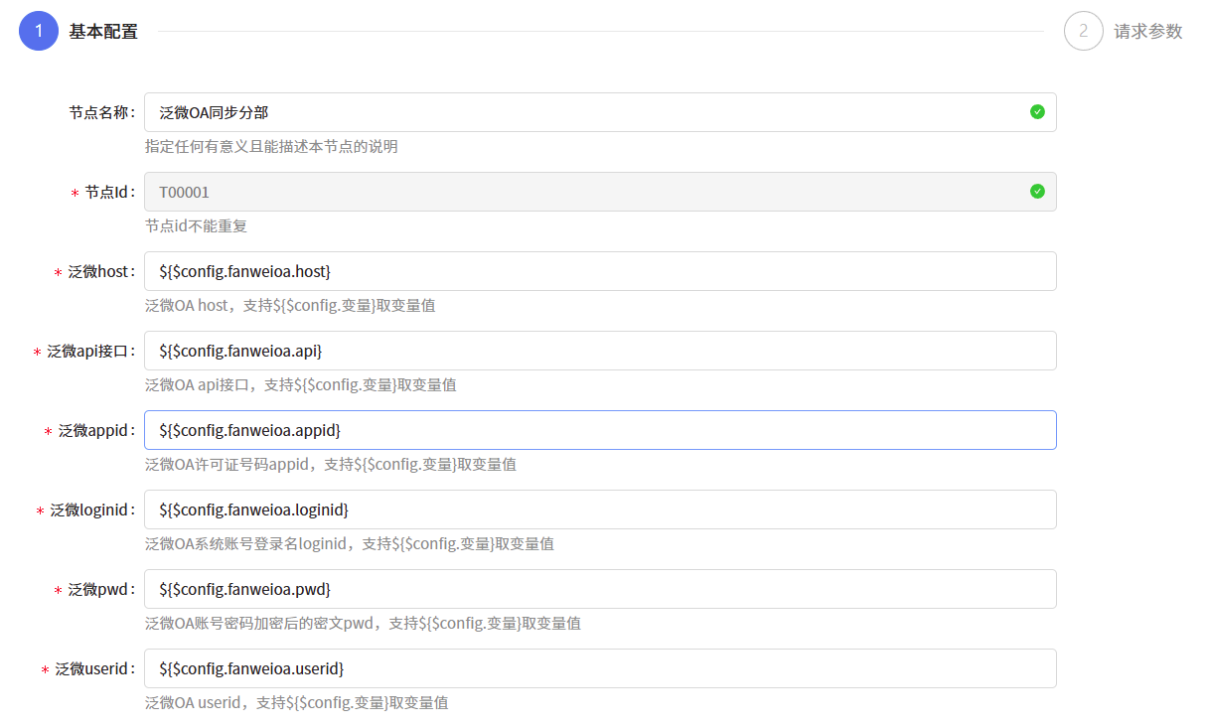Click the 节点id不能重复 helper text
Image resolution: width=1207 pixels, height=728 pixels.
(x=197, y=225)
